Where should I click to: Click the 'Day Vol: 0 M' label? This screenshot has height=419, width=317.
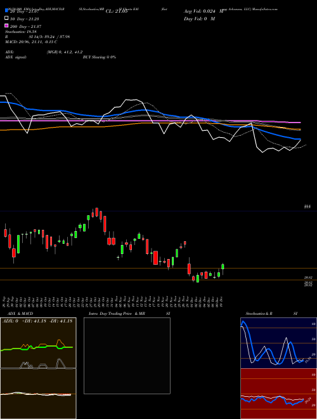pos(199,18)
